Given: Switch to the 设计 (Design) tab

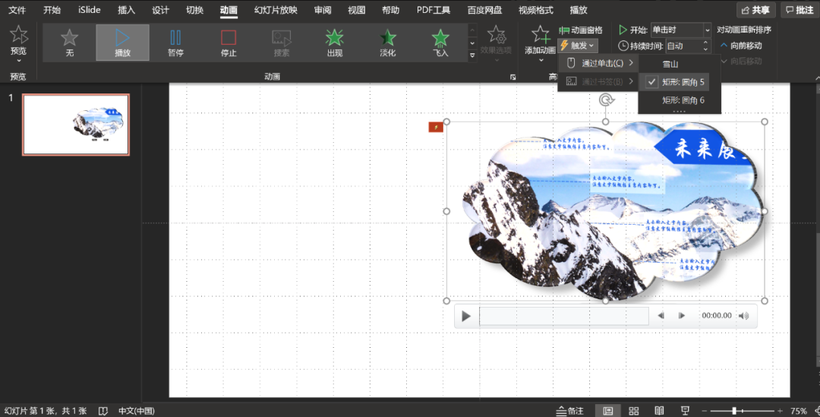Looking at the screenshot, I should pyautogui.click(x=160, y=10).
